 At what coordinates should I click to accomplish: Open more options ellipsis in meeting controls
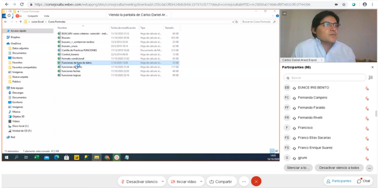pos(244,181)
